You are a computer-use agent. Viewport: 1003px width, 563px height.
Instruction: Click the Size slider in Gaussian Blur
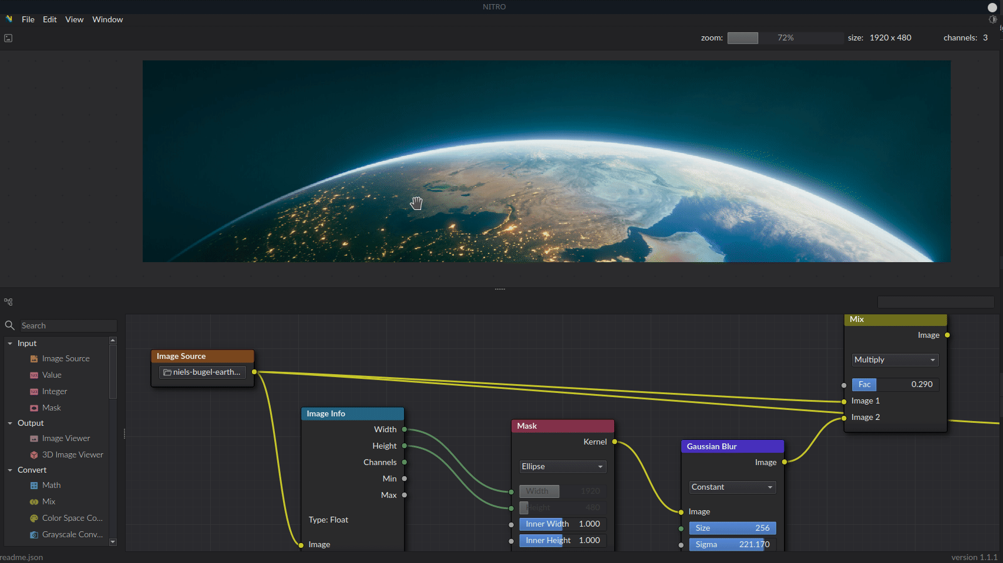[732, 528]
